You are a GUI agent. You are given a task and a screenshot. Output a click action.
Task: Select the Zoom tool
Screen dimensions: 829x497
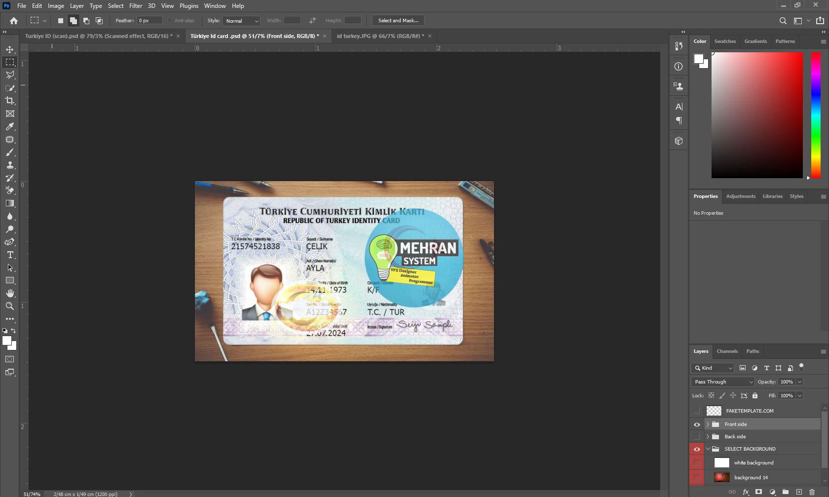click(x=10, y=306)
